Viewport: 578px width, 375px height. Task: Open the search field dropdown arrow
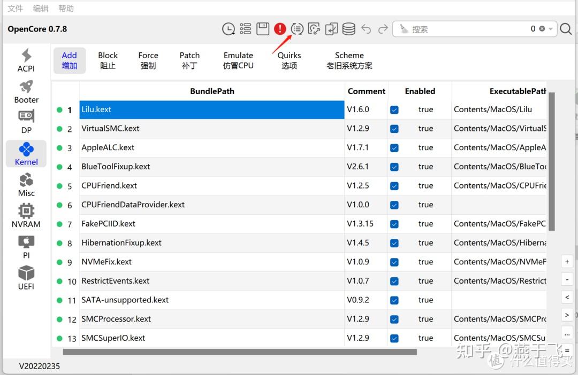[x=549, y=29]
